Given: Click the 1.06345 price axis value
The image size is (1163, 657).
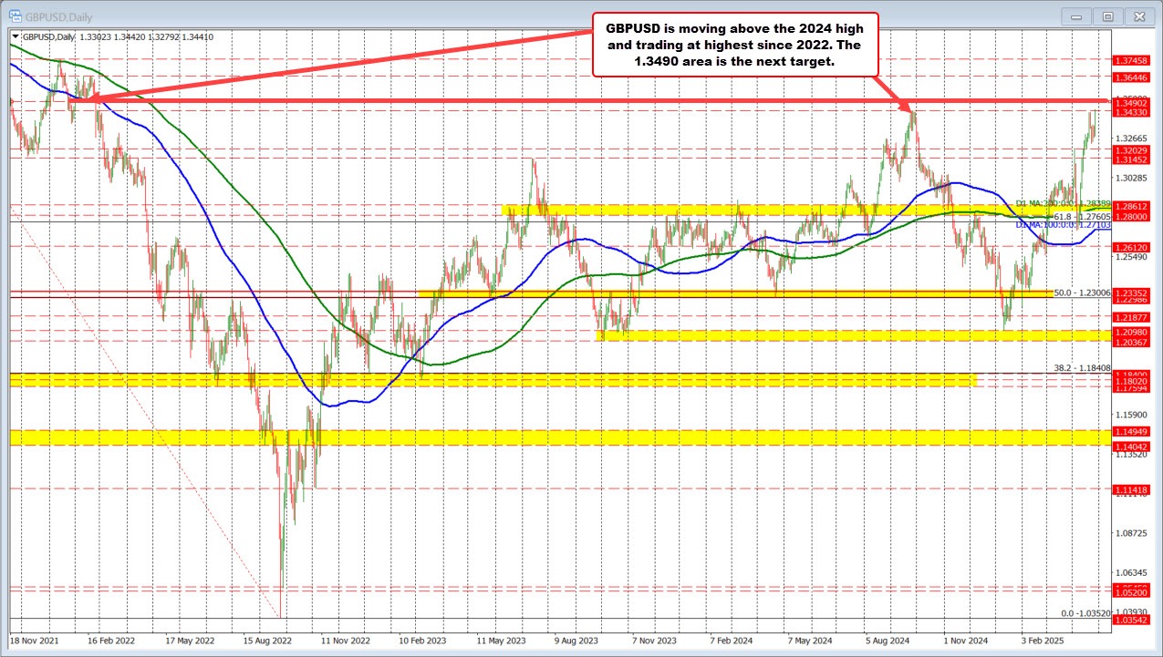Looking at the screenshot, I should click(1130, 573).
